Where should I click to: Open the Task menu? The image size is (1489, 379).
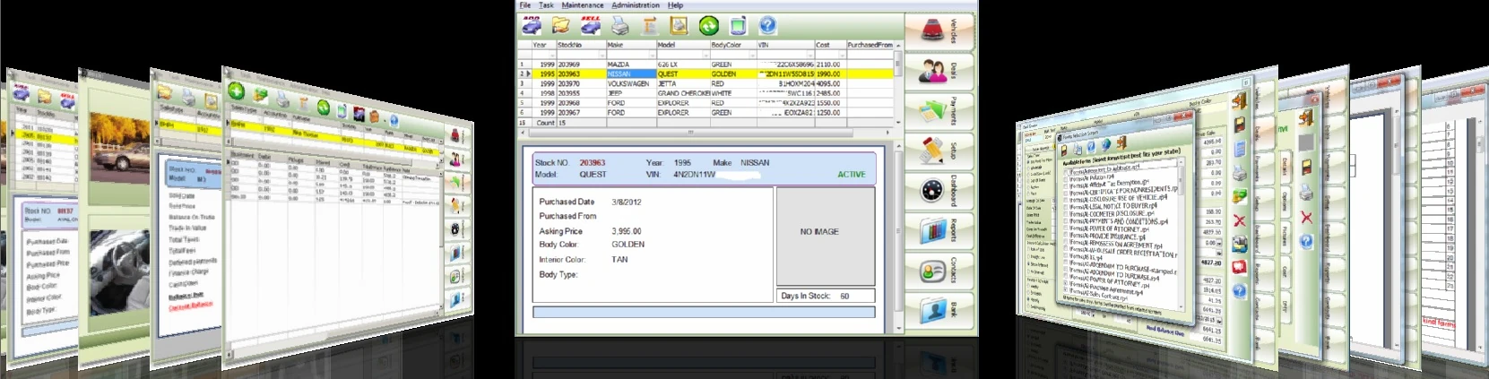pos(546,5)
